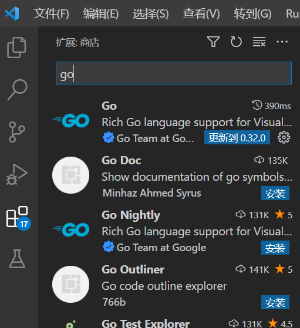Screen dimensions: 300x328
Task: Click the Go extension logo
Action: point(71,121)
